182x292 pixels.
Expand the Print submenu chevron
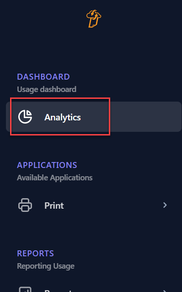(165, 205)
